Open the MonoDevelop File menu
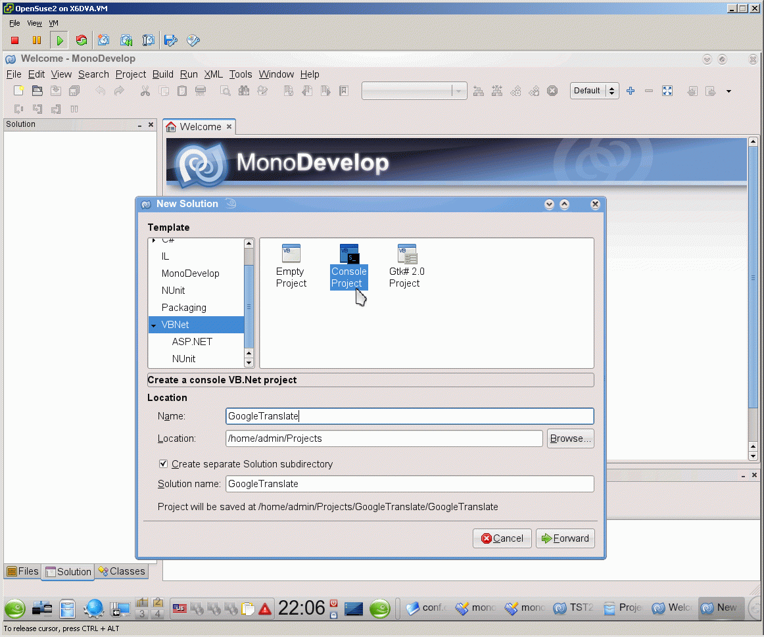764x637 pixels. coord(14,74)
